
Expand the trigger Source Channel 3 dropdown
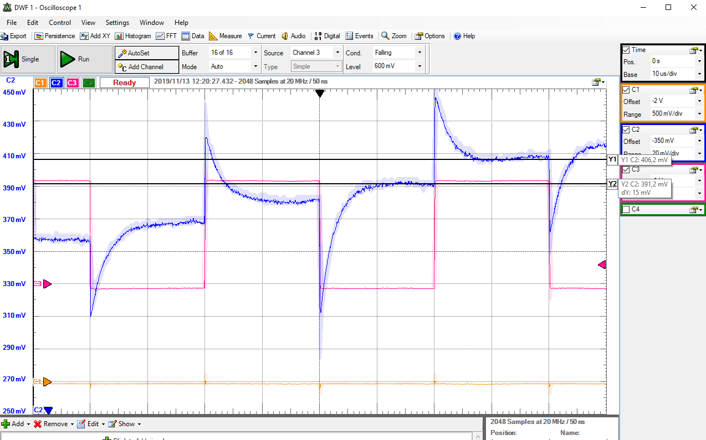click(x=336, y=53)
